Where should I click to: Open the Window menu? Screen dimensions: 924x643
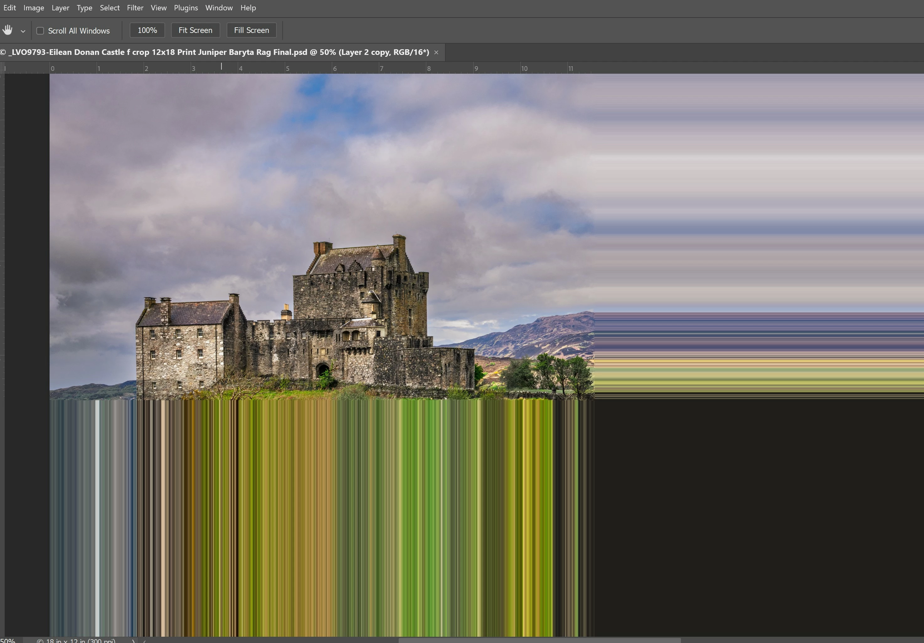point(219,8)
